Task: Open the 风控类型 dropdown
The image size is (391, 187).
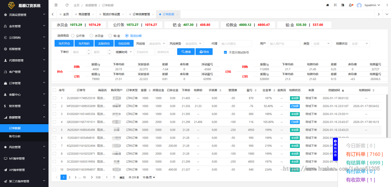Action: click(193, 43)
